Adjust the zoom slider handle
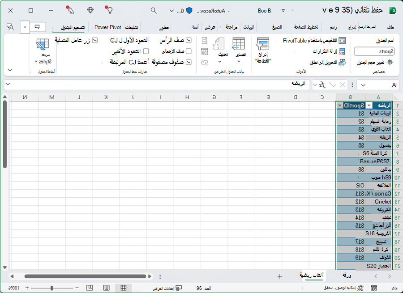This screenshot has height=293, width=403. (51, 288)
